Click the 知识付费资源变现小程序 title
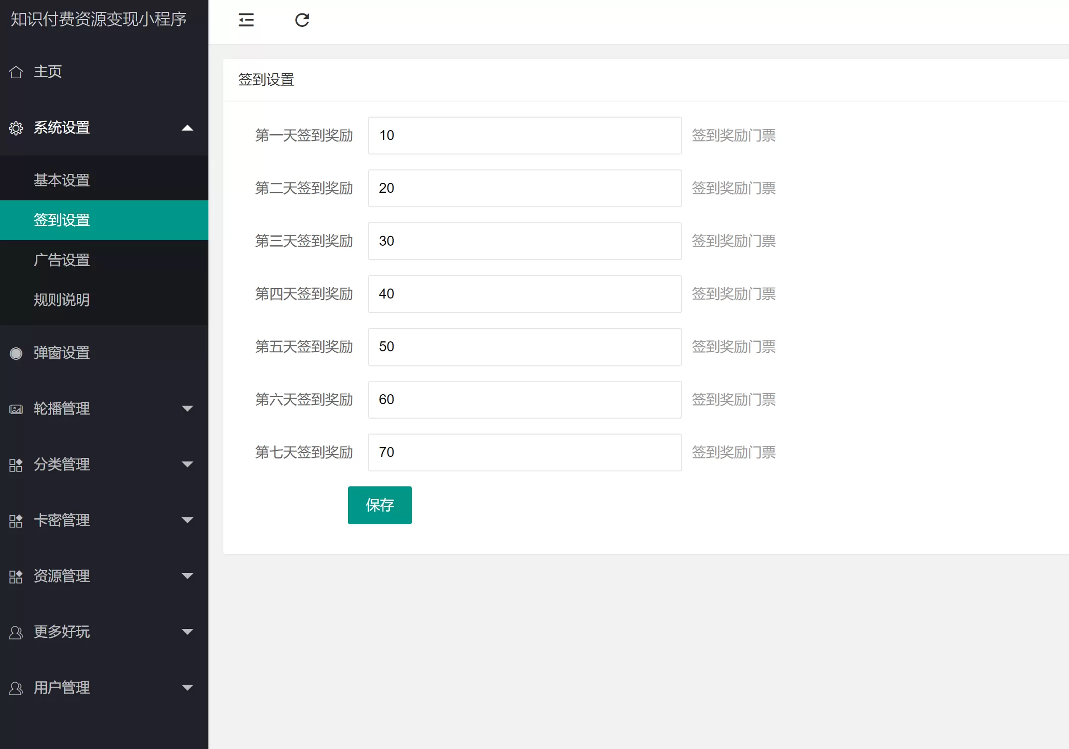The image size is (1069, 749). pyautogui.click(x=99, y=19)
